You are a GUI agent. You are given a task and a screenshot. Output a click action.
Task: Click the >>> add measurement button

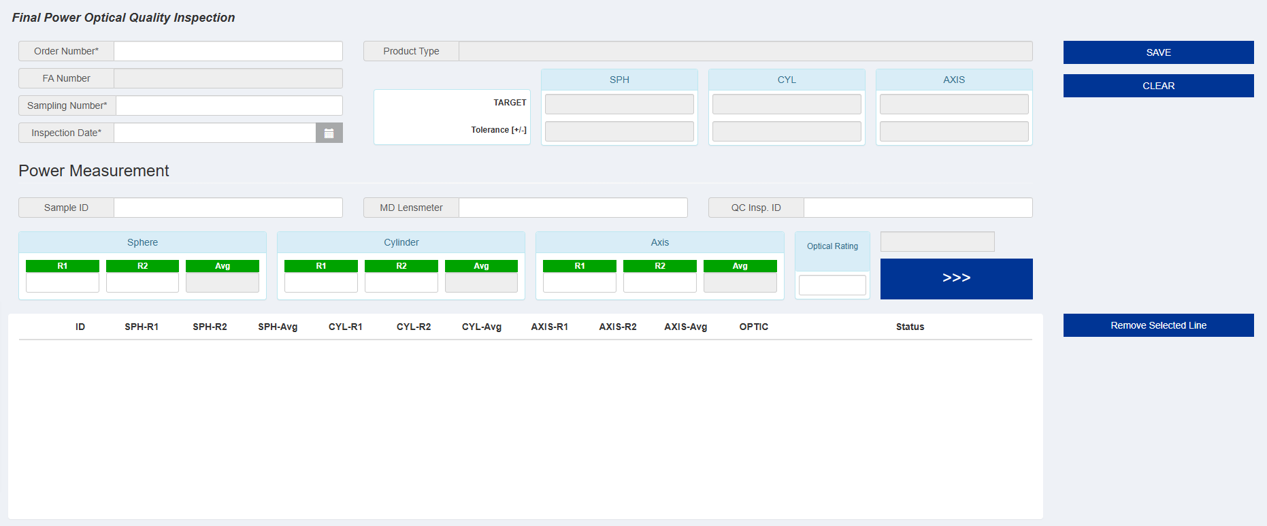click(956, 278)
